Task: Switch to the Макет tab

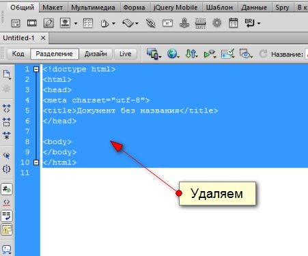Action: [x=53, y=8]
